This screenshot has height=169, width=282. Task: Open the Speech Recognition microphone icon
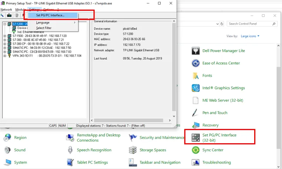[70, 150]
